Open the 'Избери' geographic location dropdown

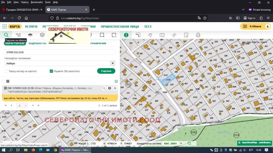60,63
